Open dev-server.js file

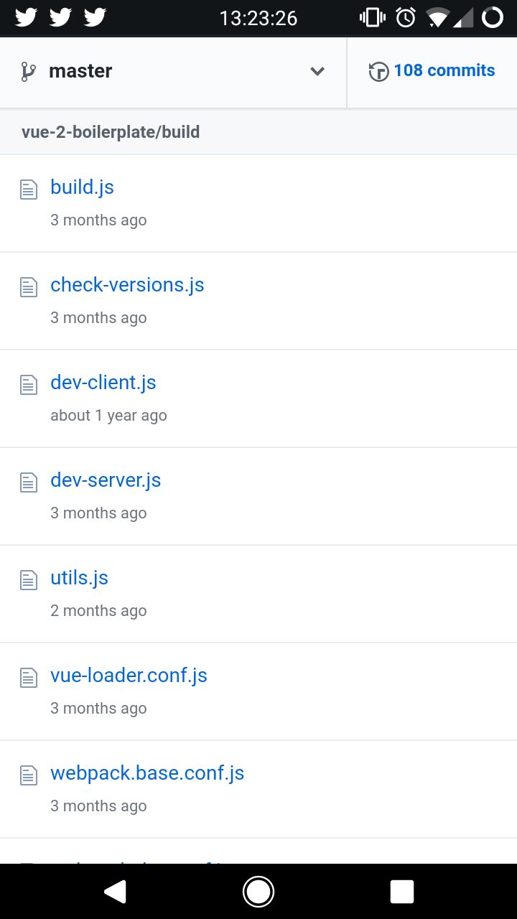point(106,480)
